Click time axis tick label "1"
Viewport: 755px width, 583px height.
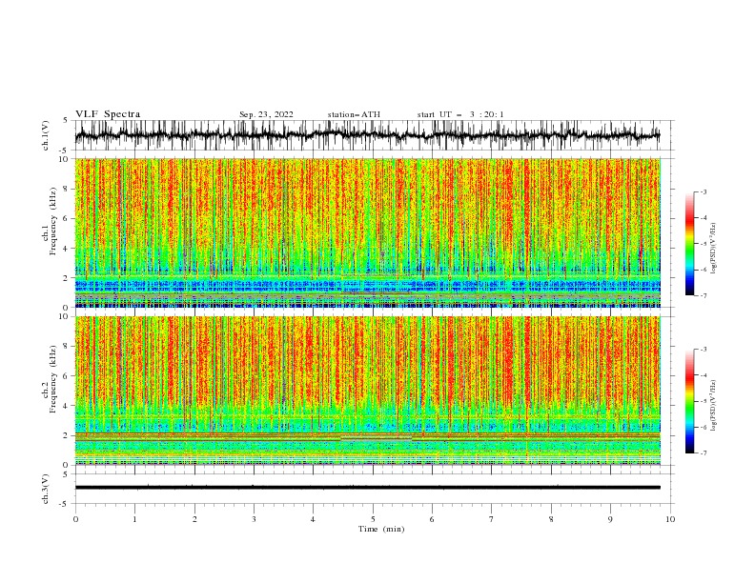(x=134, y=519)
